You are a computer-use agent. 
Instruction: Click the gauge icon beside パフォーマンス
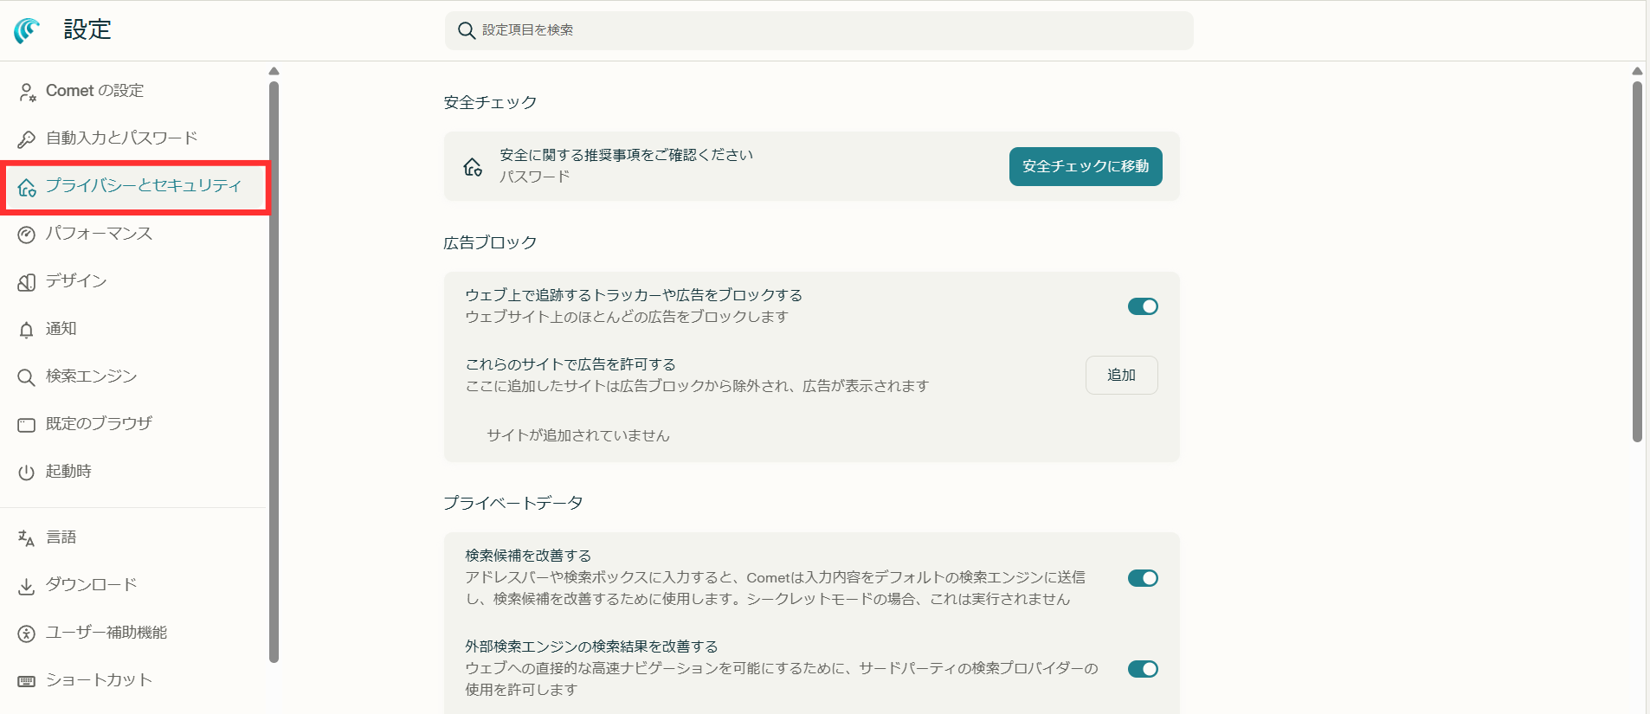pos(27,235)
